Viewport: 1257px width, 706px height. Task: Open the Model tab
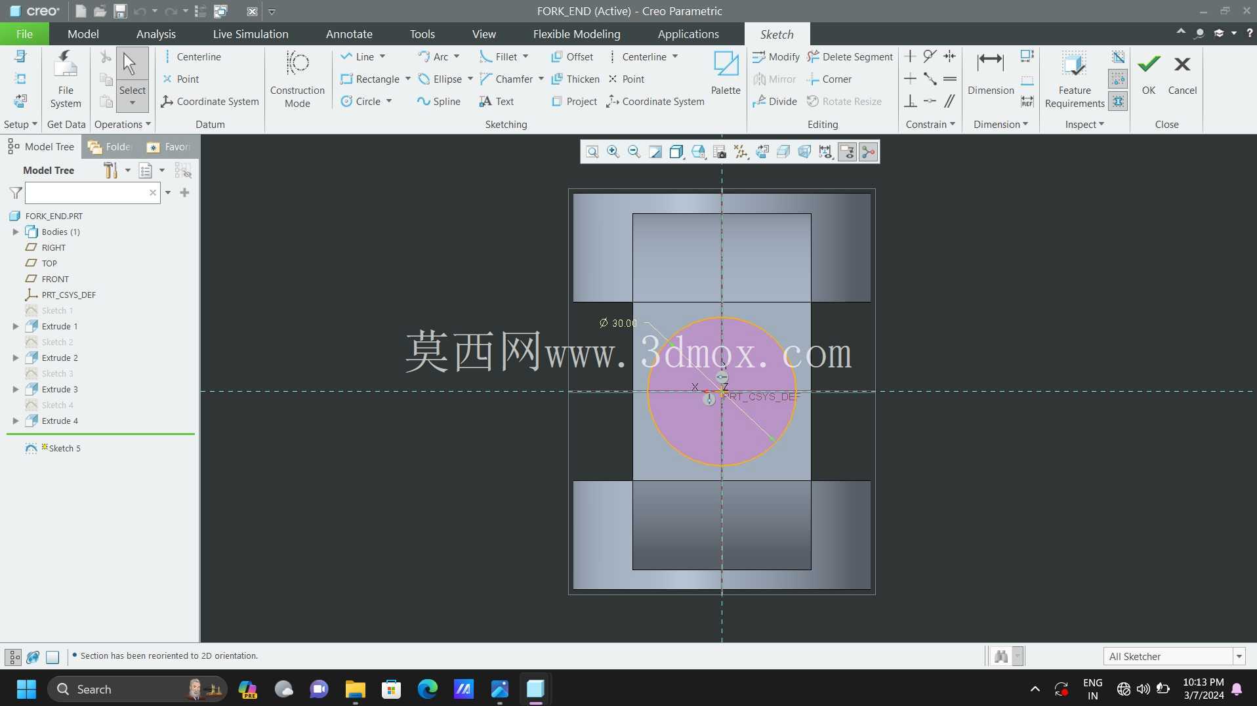[83, 34]
